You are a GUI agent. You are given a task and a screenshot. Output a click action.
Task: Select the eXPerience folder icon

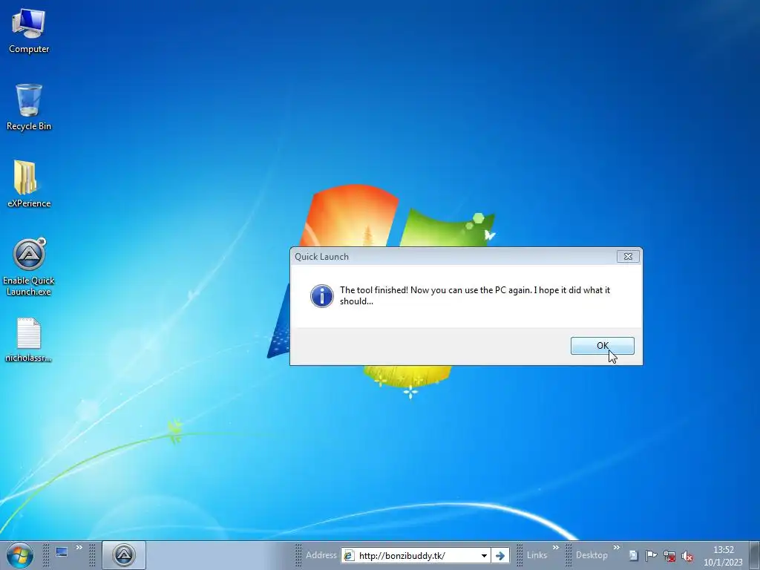[29, 184]
